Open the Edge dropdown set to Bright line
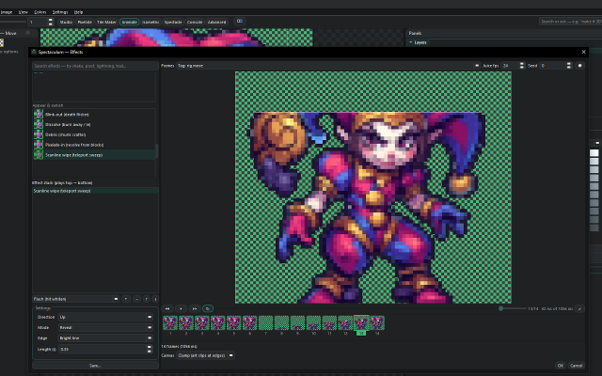602x376 pixels. point(105,338)
